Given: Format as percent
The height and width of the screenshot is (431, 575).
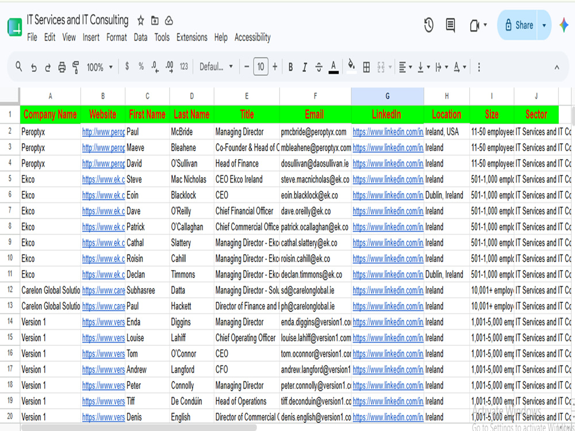Looking at the screenshot, I should point(141,66).
